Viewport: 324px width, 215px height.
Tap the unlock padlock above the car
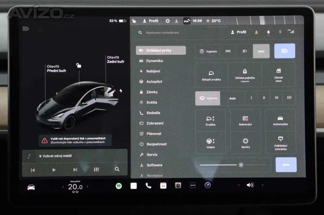click(78, 66)
